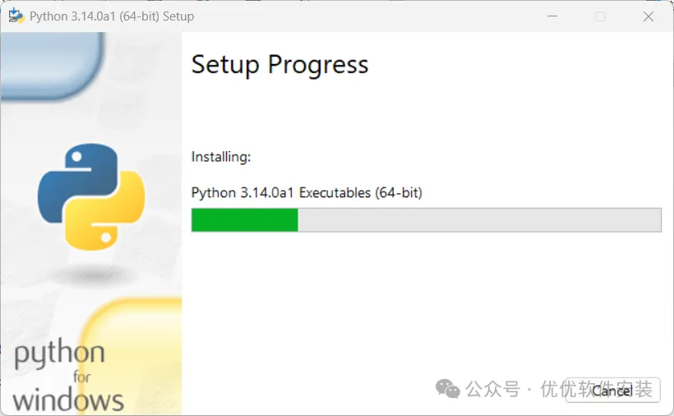
Task: Click the Python installer icon in title bar
Action: pyautogui.click(x=16, y=16)
